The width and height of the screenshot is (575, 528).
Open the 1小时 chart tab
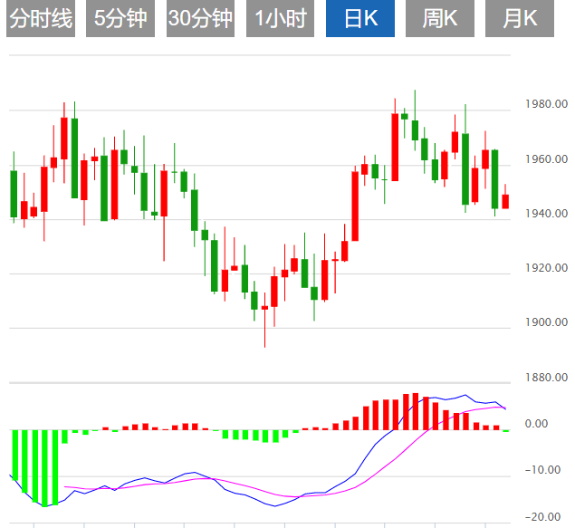(x=280, y=18)
